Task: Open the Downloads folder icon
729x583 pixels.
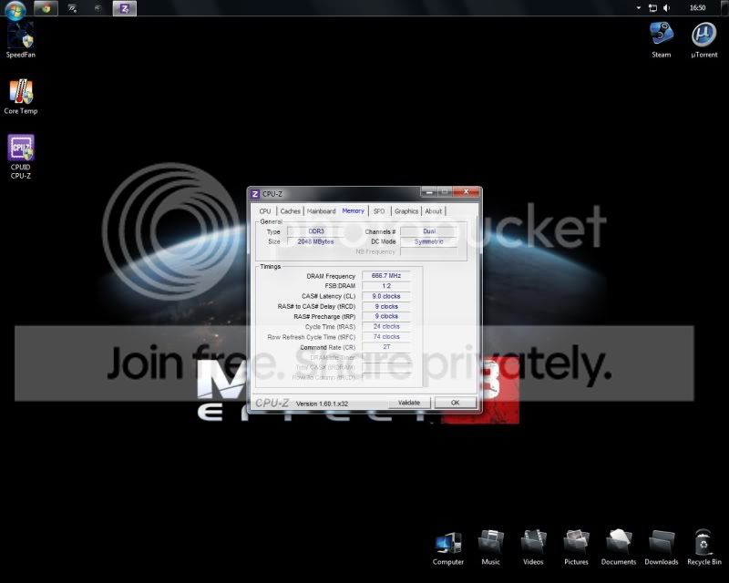Action: 662,547
